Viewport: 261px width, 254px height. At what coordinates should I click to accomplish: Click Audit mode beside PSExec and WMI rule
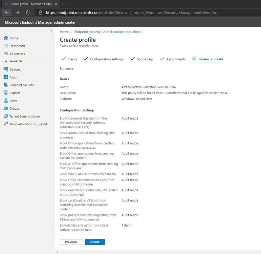pos(130,215)
